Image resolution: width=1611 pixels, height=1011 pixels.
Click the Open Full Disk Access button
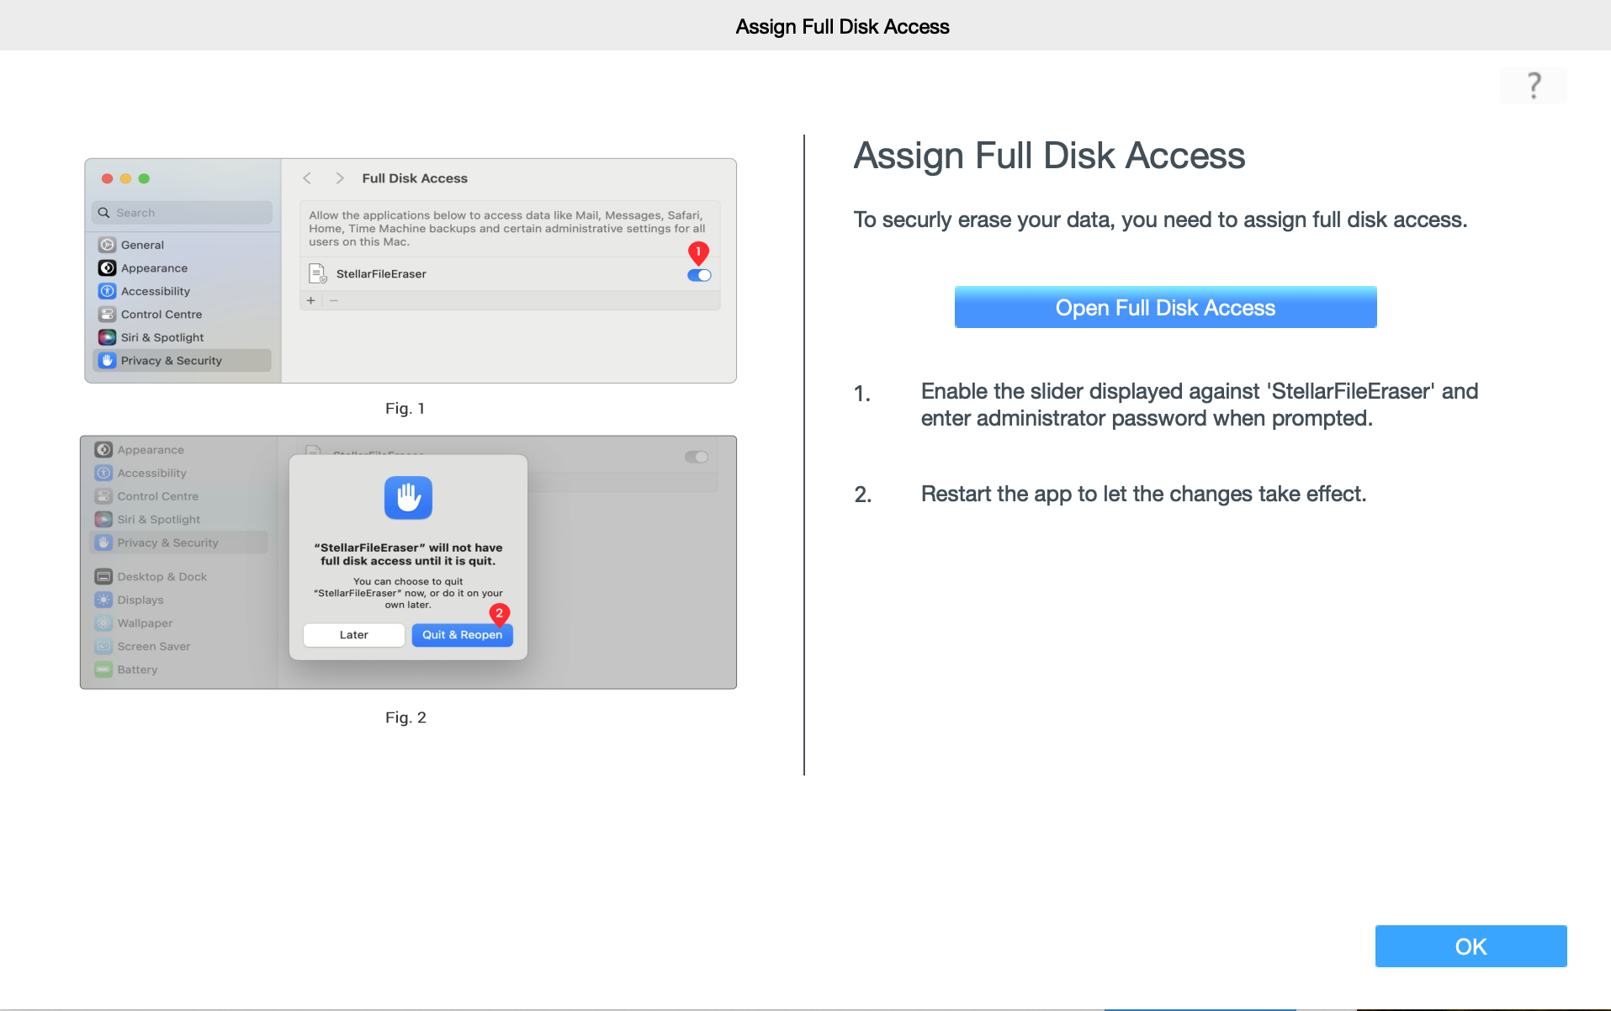[x=1165, y=307]
